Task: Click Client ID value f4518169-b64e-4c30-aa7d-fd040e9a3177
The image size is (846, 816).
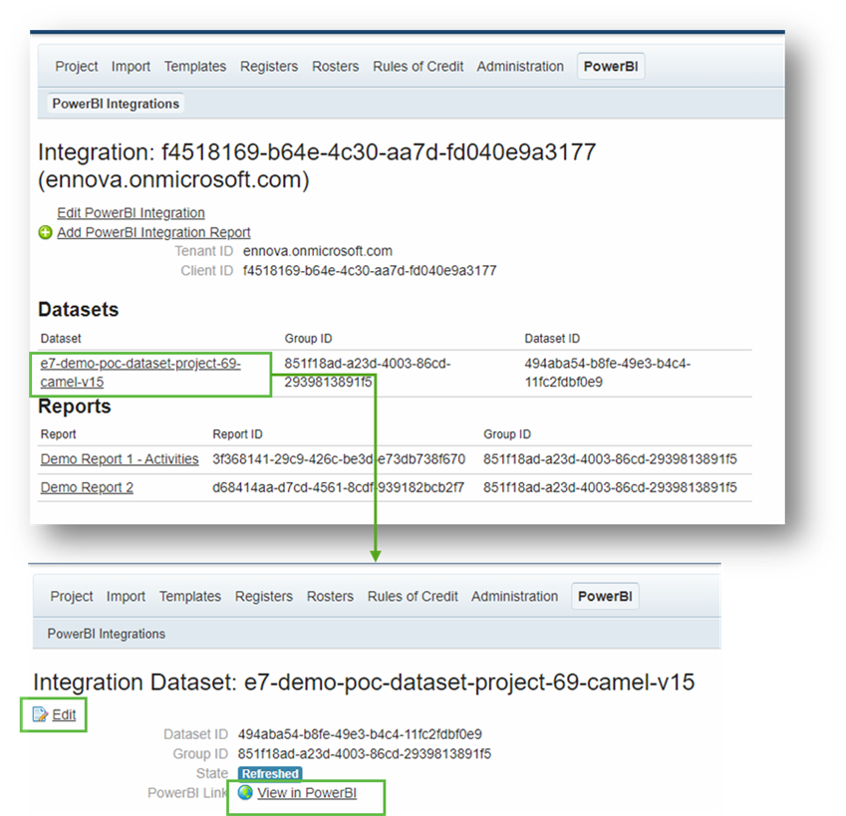Action: point(370,271)
